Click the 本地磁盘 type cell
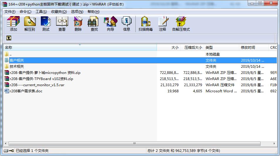This screenshot has height=156, width=280. click(x=212, y=54)
